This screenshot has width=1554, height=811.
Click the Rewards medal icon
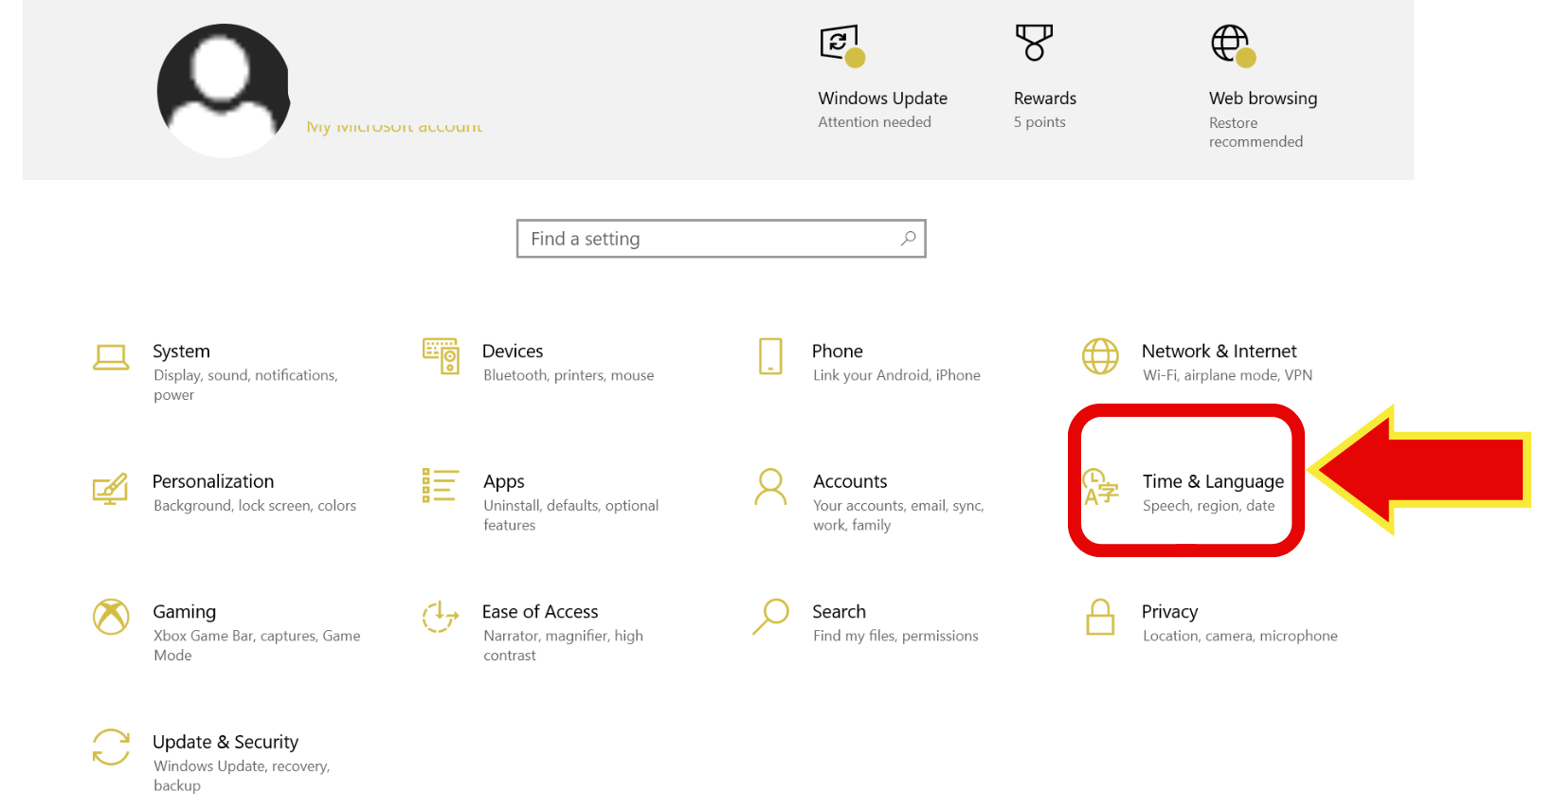click(x=1034, y=43)
